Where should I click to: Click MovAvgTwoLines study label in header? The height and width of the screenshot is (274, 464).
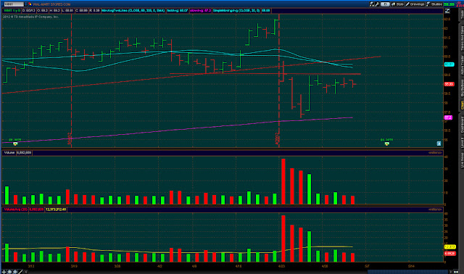(133, 11)
